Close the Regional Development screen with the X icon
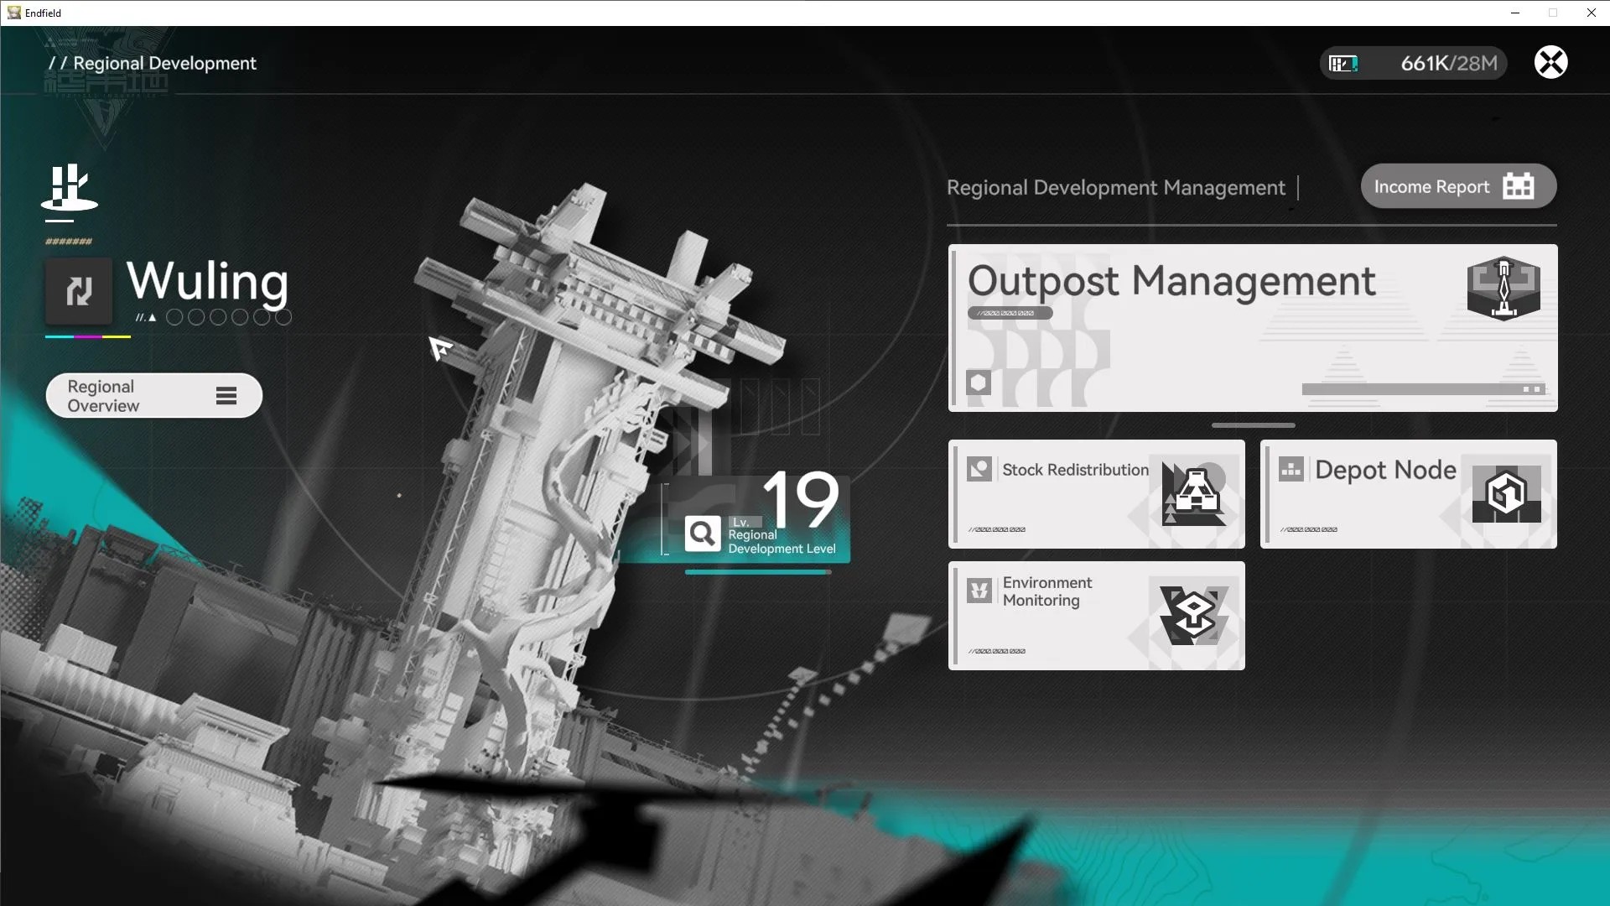 click(x=1550, y=62)
